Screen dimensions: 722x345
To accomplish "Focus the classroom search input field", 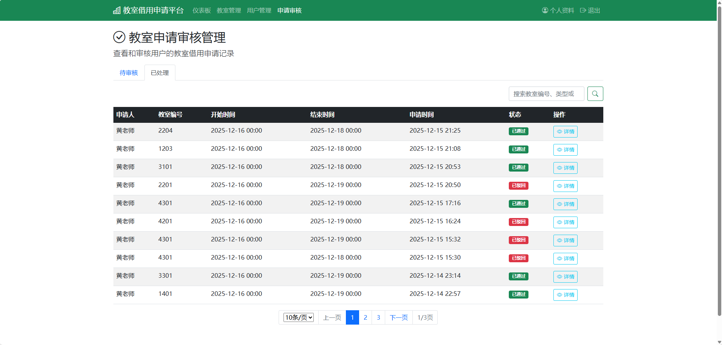I will [547, 94].
